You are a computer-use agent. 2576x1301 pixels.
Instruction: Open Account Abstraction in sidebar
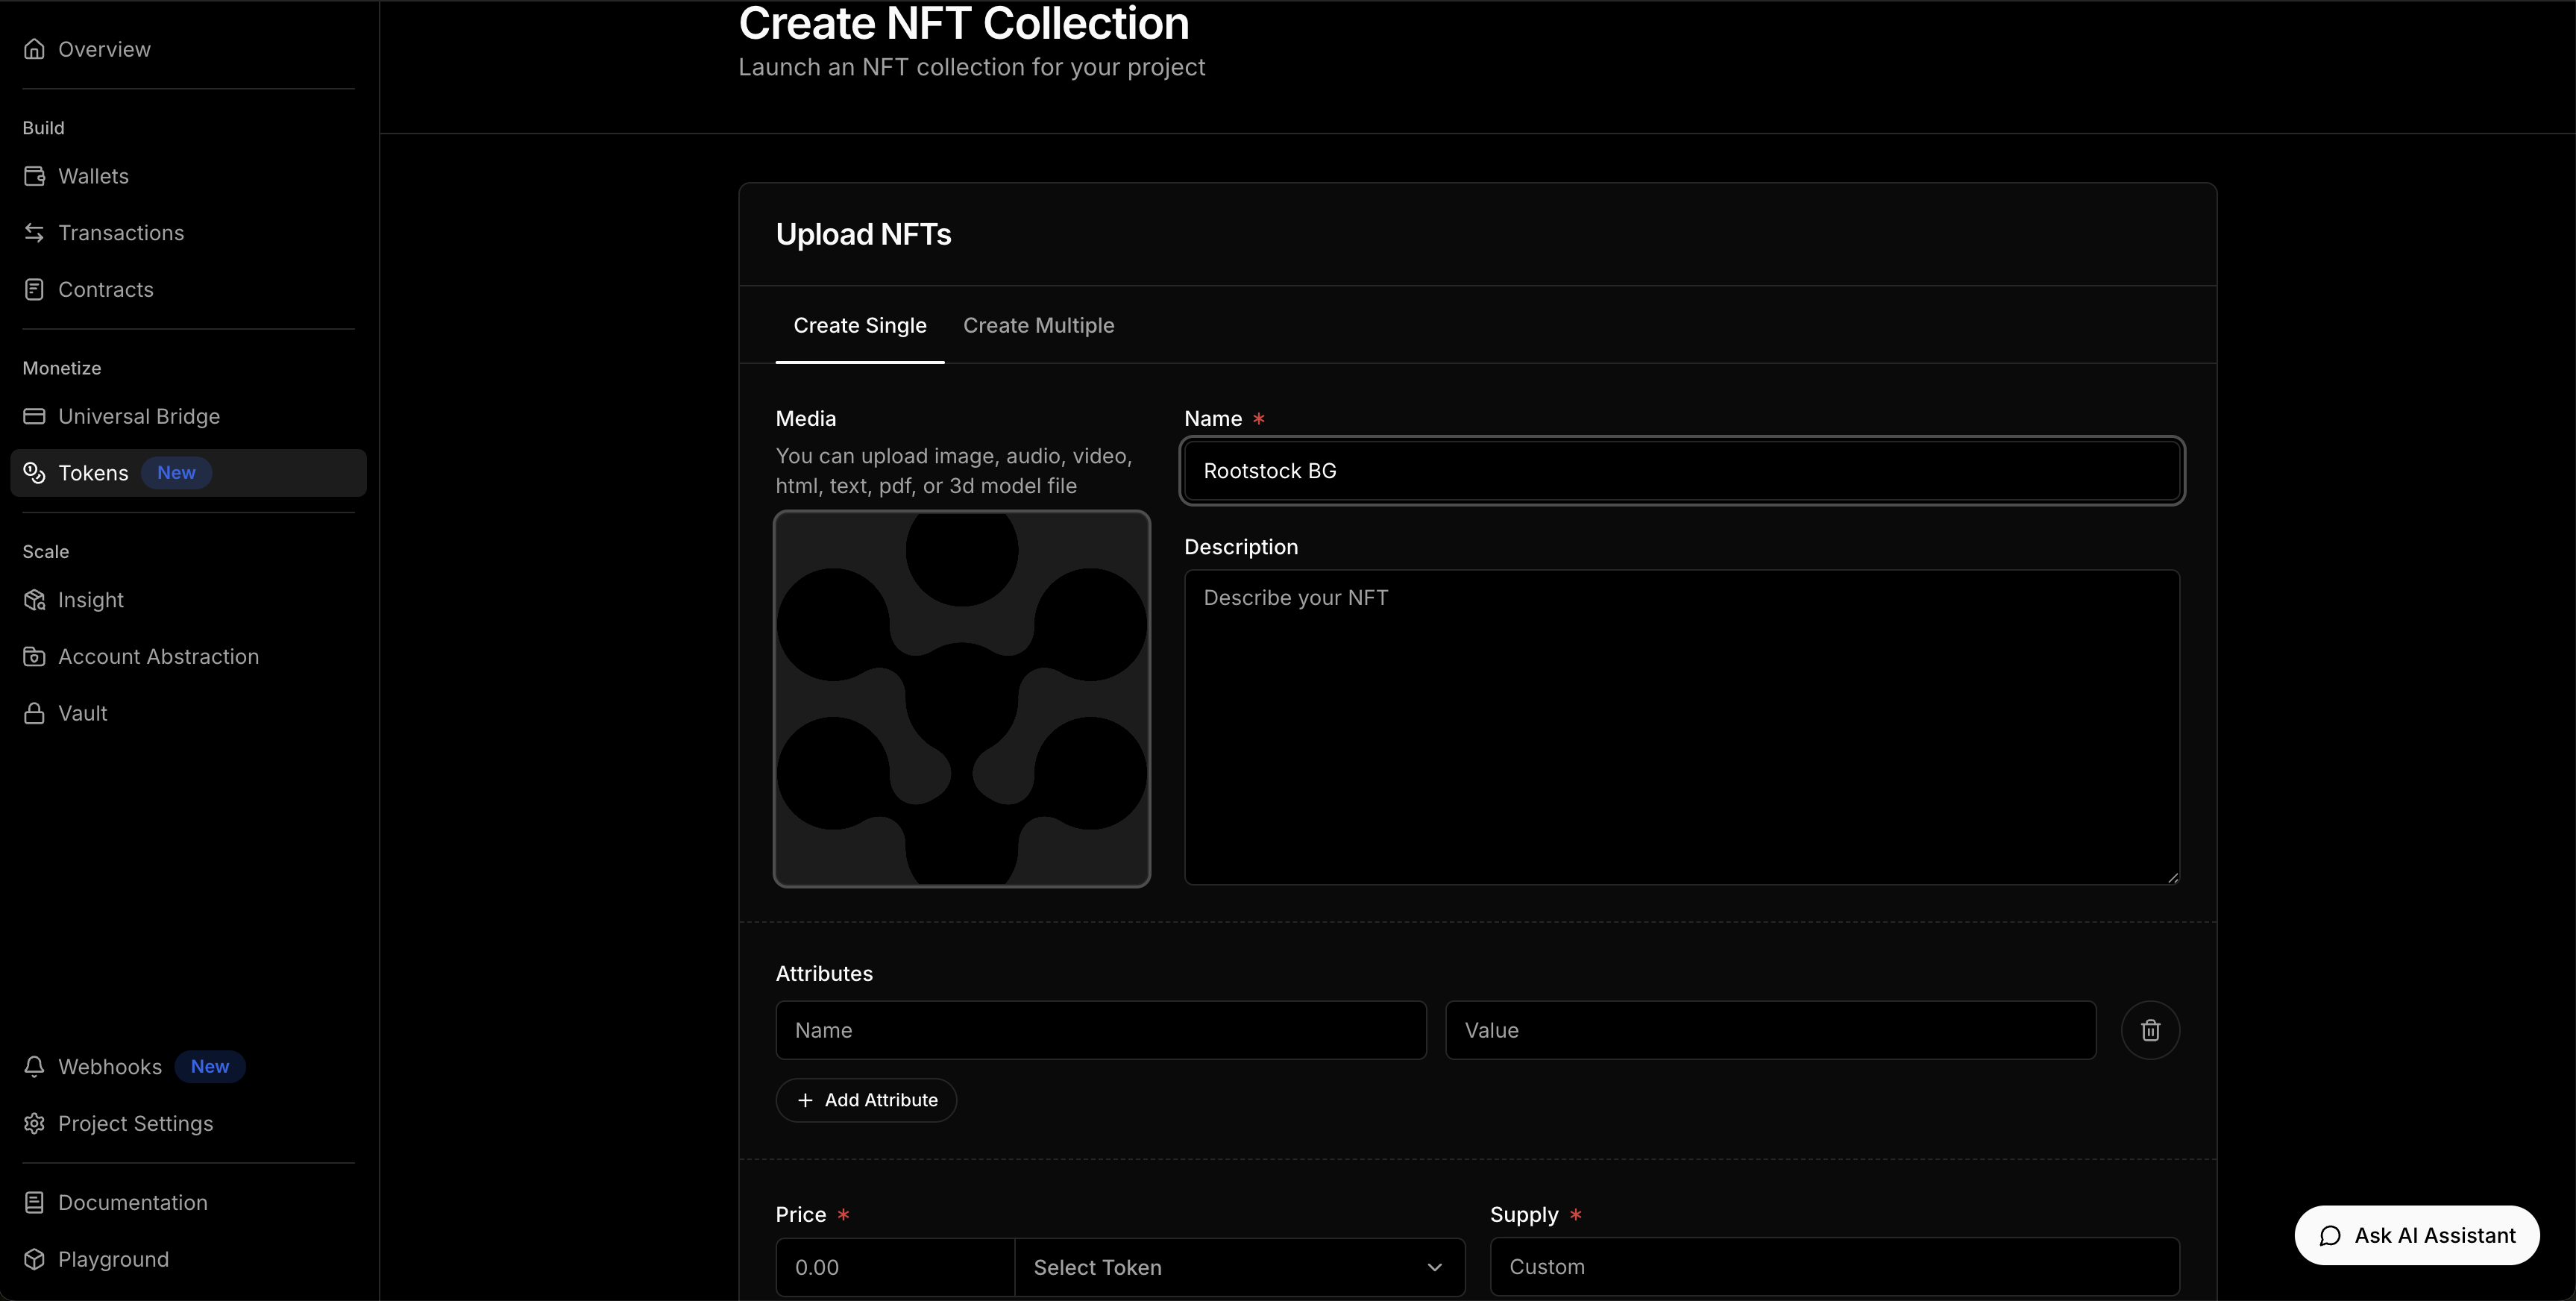click(x=158, y=657)
